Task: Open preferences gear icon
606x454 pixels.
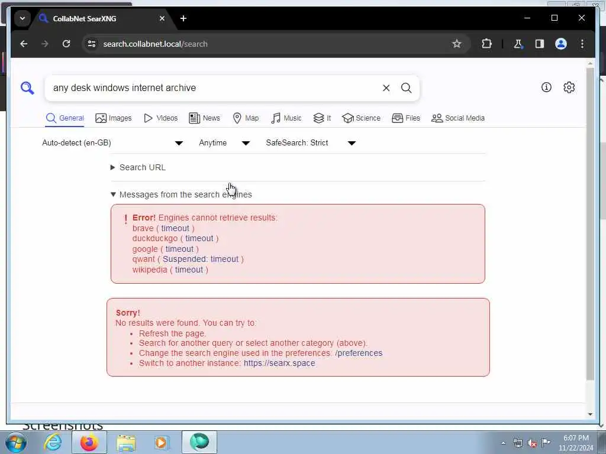Action: click(569, 87)
